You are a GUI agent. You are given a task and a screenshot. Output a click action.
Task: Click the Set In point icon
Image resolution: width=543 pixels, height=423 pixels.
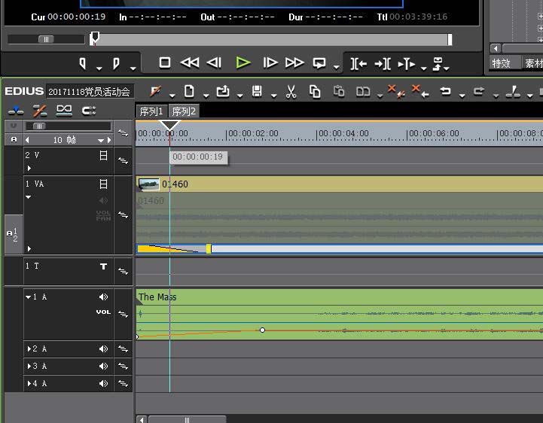click(x=83, y=63)
